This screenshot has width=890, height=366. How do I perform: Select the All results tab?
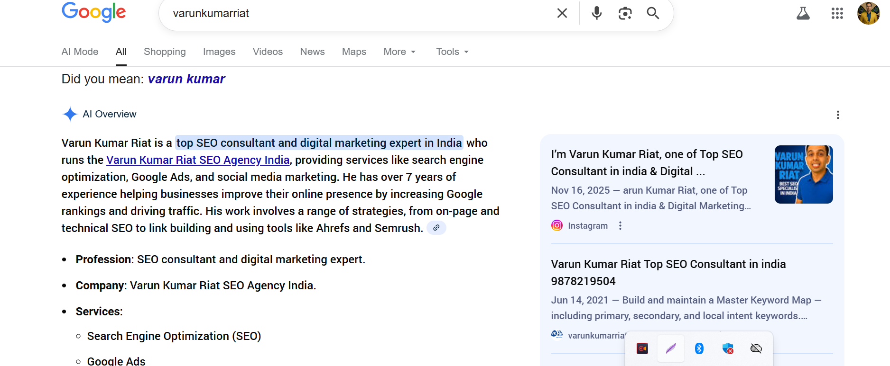(121, 52)
